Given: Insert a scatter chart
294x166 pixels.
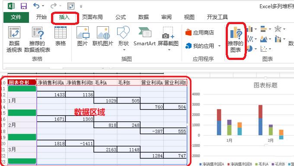Looking at the screenshot, I should click(x=264, y=49).
